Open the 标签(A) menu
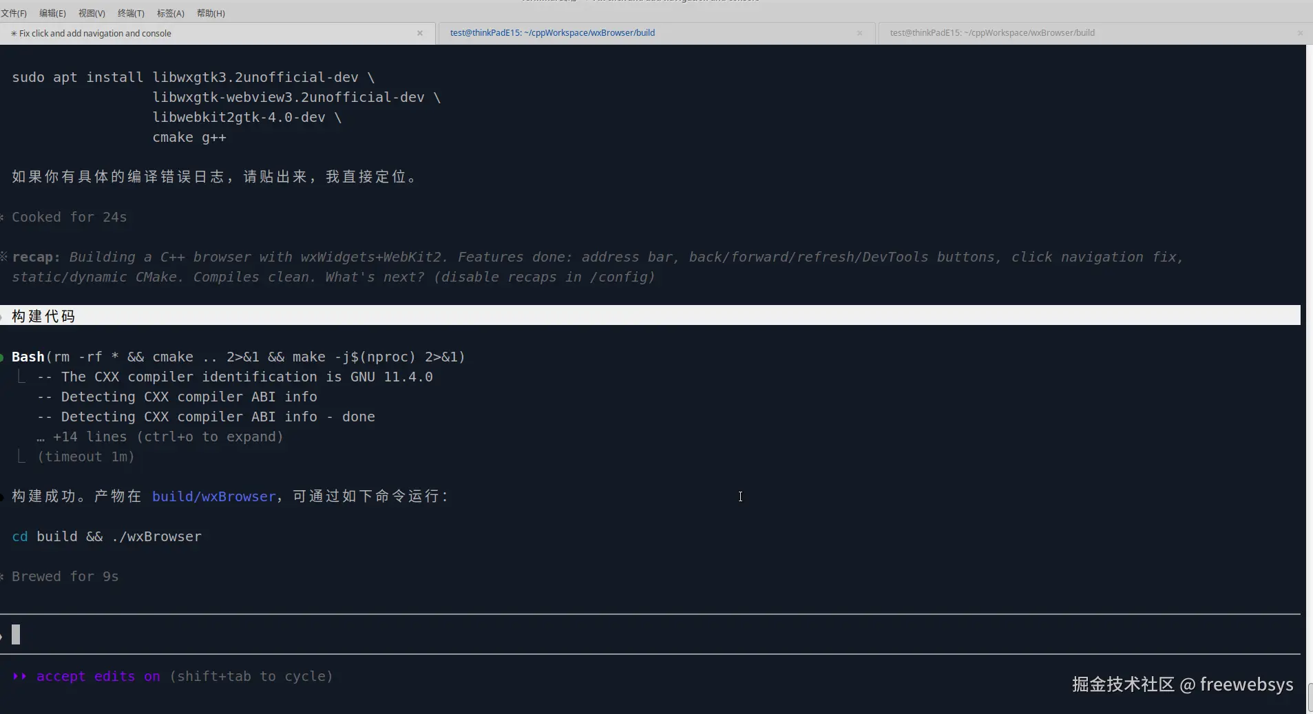Viewport: 1313px width, 714px height. click(x=171, y=13)
